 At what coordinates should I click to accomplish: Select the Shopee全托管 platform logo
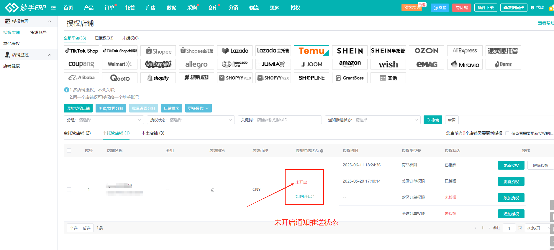click(196, 51)
